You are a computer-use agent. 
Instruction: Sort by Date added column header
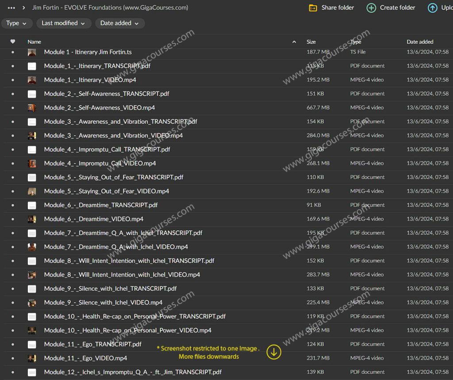(x=420, y=42)
